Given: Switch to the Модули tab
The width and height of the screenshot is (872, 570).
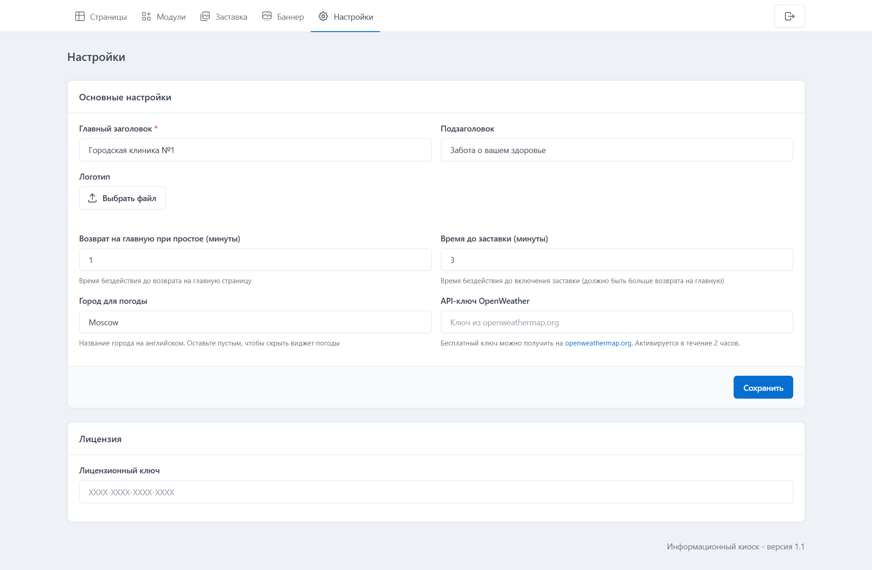Looking at the screenshot, I should [164, 16].
